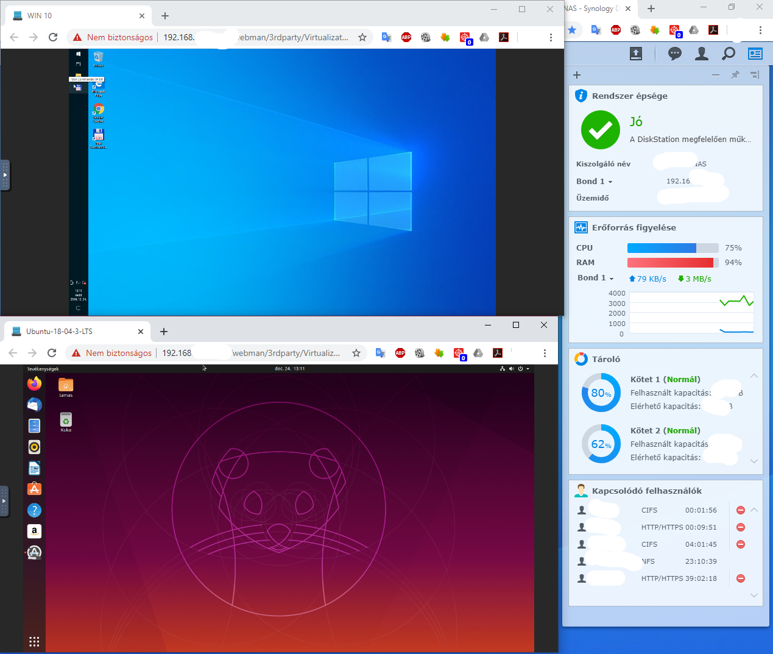773x654 pixels.
Task: Select the Ubuntu-18-04-3-LTS tab
Action: click(x=77, y=332)
